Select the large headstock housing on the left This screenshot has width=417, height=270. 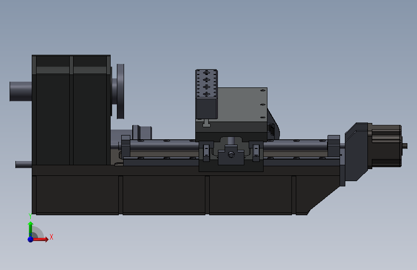point(71,110)
